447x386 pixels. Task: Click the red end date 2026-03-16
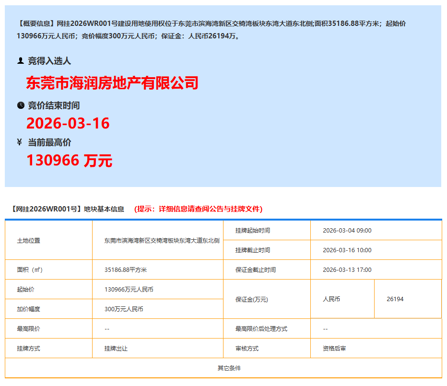click(x=68, y=123)
